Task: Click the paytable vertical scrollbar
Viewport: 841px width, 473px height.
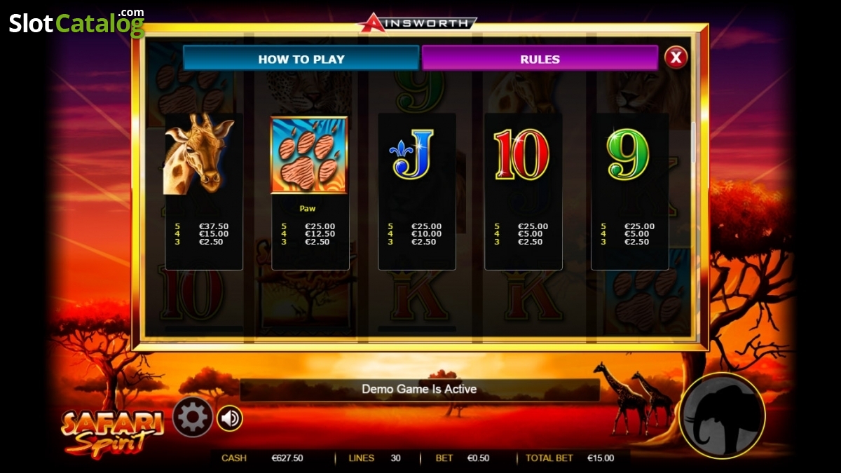Action: coord(694,143)
